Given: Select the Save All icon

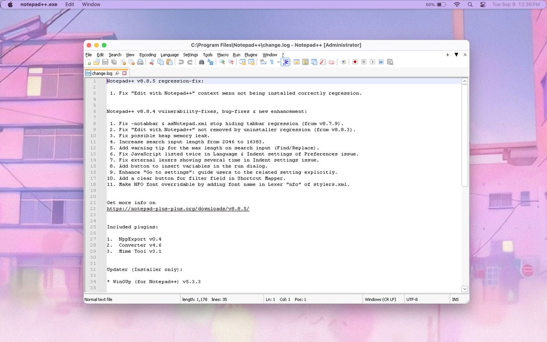Looking at the screenshot, I should (x=113, y=62).
